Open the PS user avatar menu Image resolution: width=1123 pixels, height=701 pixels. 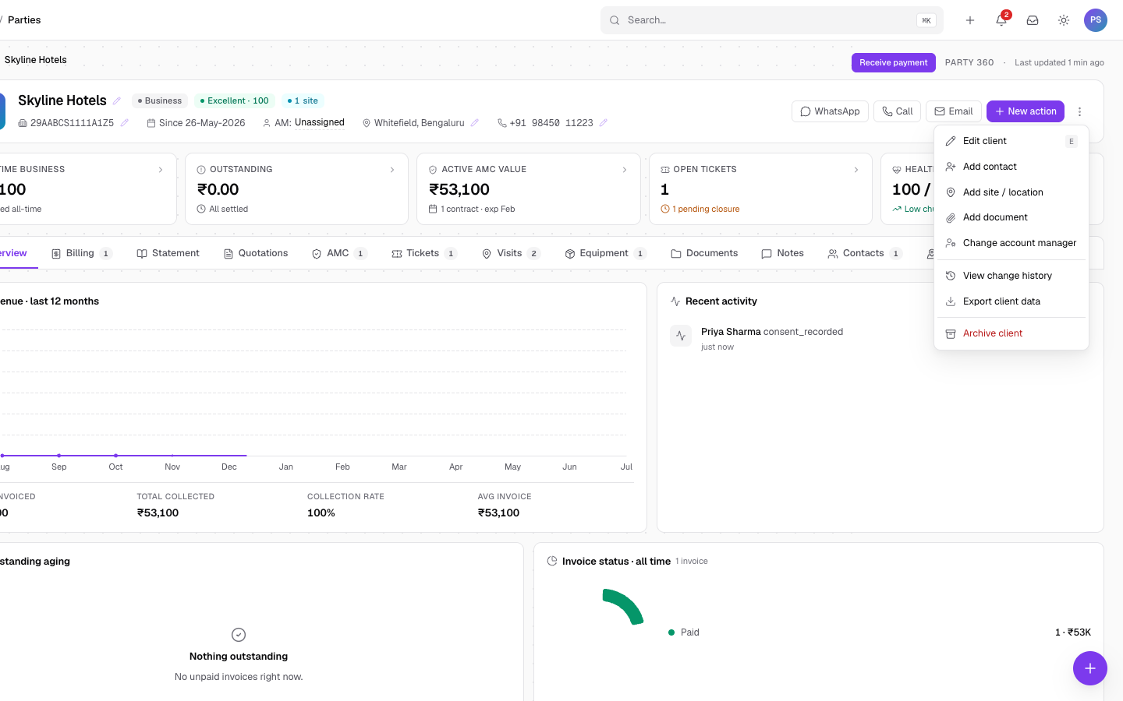[x=1096, y=20]
